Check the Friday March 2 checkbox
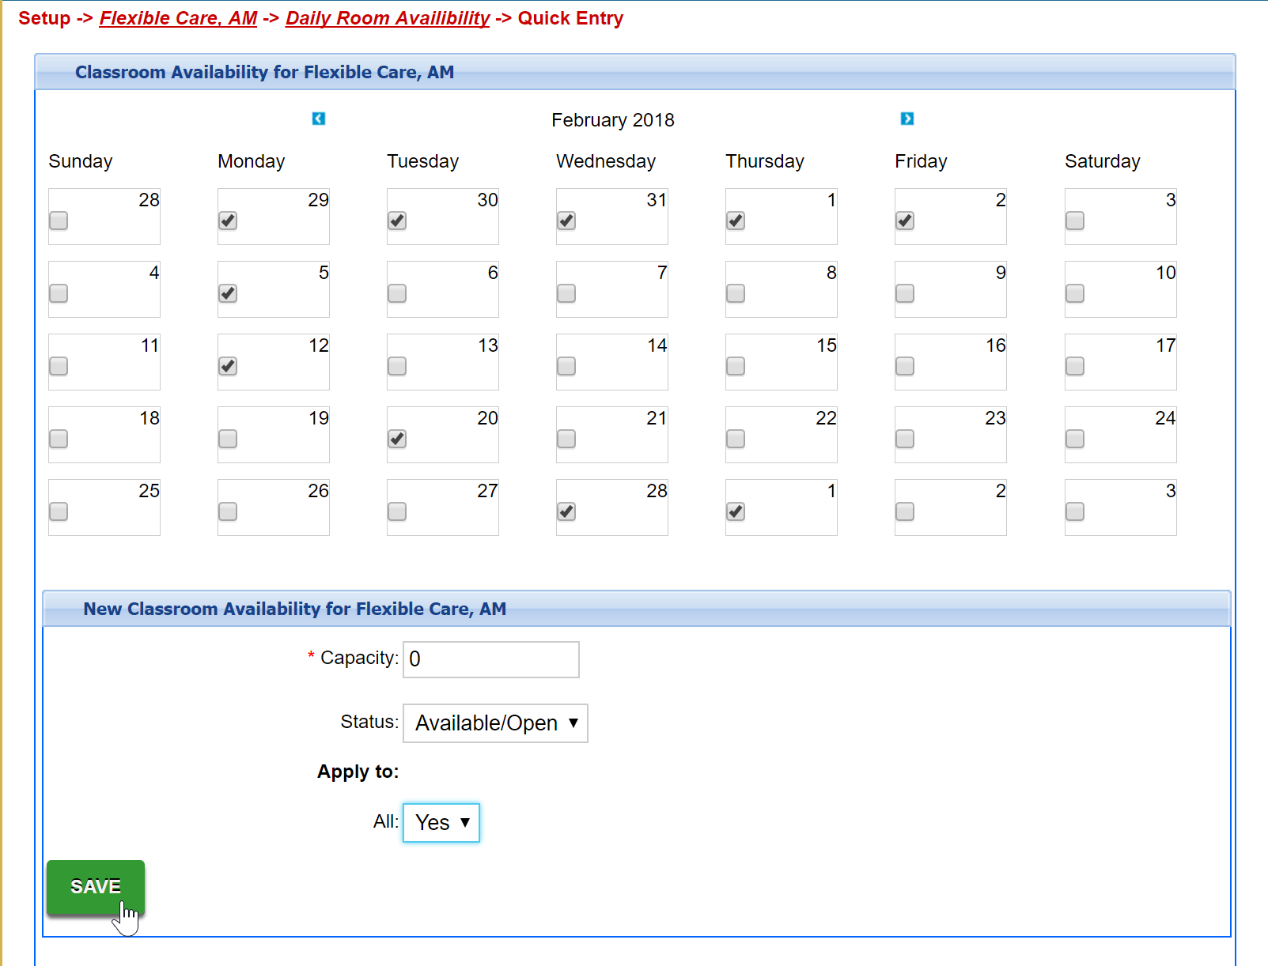The height and width of the screenshot is (966, 1268). point(905,511)
